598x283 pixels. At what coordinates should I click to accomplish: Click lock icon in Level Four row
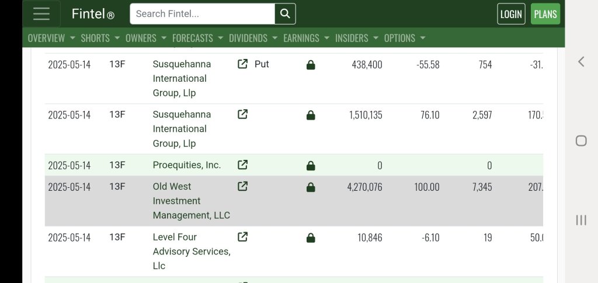pyautogui.click(x=311, y=238)
